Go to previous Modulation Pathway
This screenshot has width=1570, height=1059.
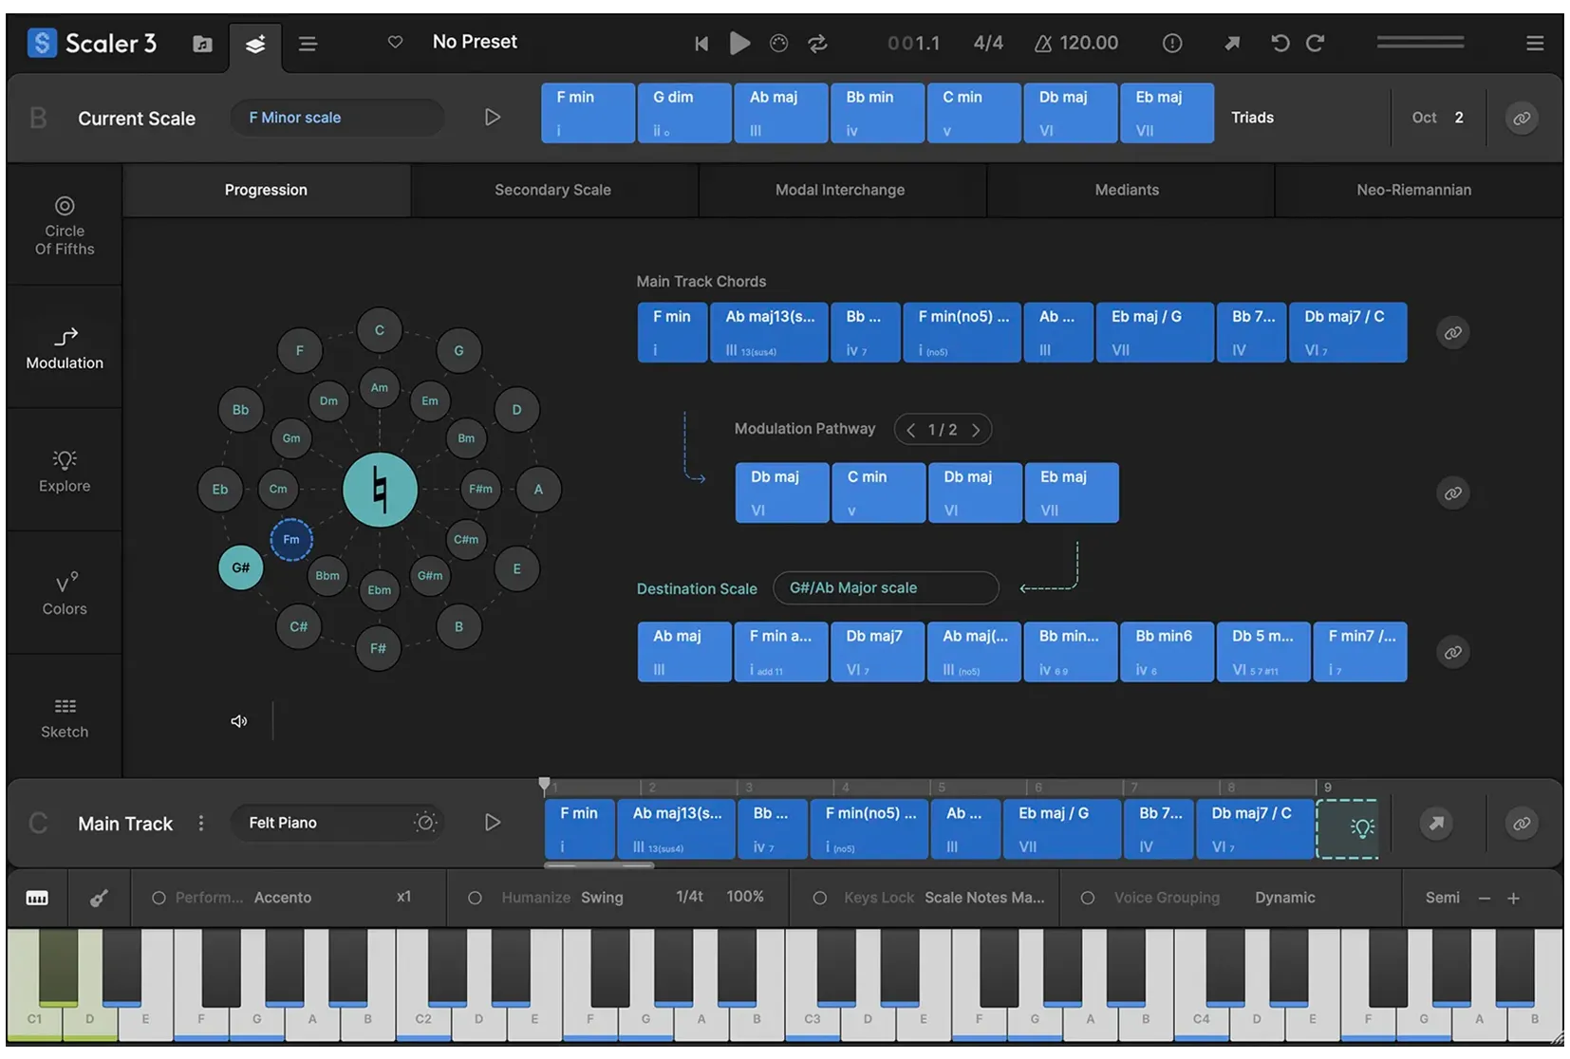point(910,430)
